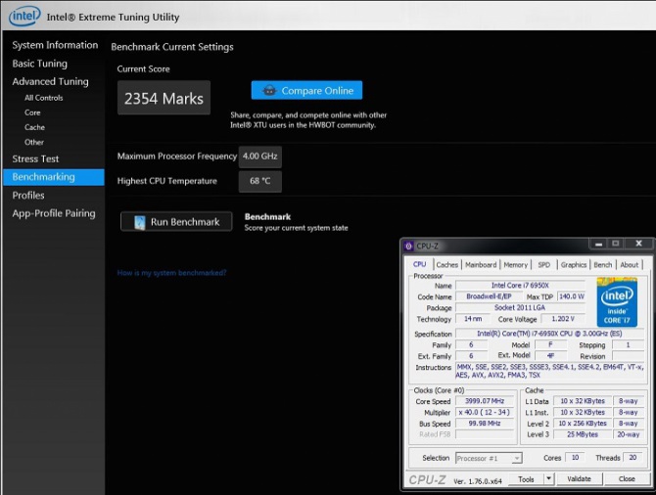Click the Technology value 14 nm
This screenshot has height=495, width=656.
tap(473, 319)
